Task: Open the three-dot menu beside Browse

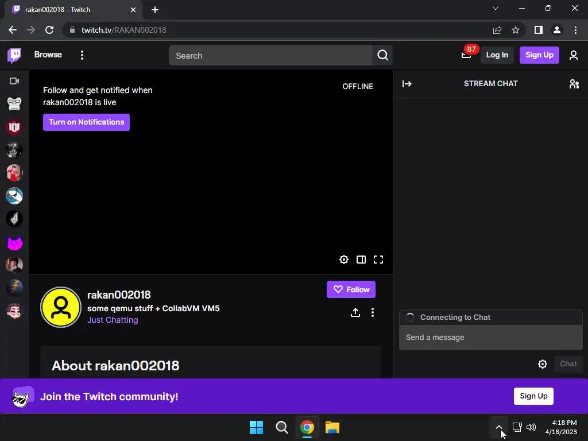Action: pos(82,55)
